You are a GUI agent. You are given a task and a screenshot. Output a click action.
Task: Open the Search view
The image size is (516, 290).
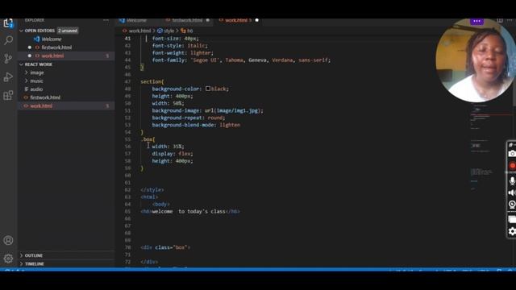(x=8, y=40)
